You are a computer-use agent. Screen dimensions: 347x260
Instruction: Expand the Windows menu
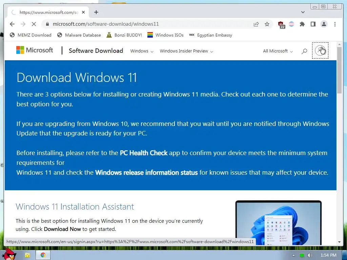point(142,51)
